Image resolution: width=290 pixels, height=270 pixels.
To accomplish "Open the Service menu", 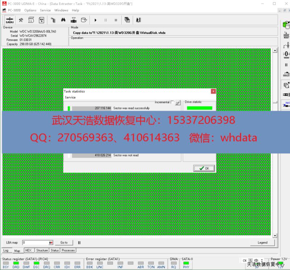I will click(45, 10).
